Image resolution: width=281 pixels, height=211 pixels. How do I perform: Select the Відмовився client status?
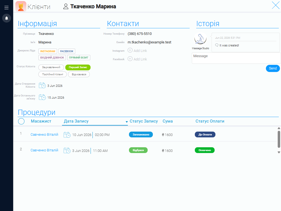(79, 74)
